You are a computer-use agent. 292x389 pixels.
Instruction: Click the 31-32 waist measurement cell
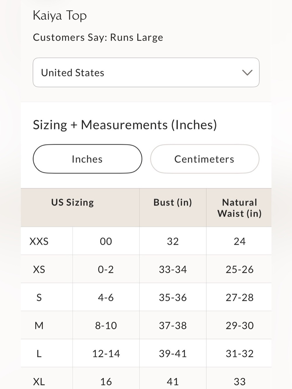[x=239, y=353]
